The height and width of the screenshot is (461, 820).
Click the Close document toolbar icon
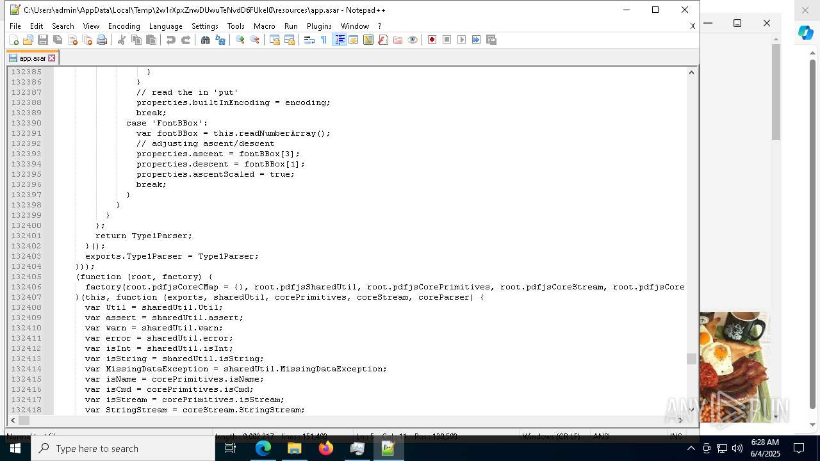[x=72, y=40]
